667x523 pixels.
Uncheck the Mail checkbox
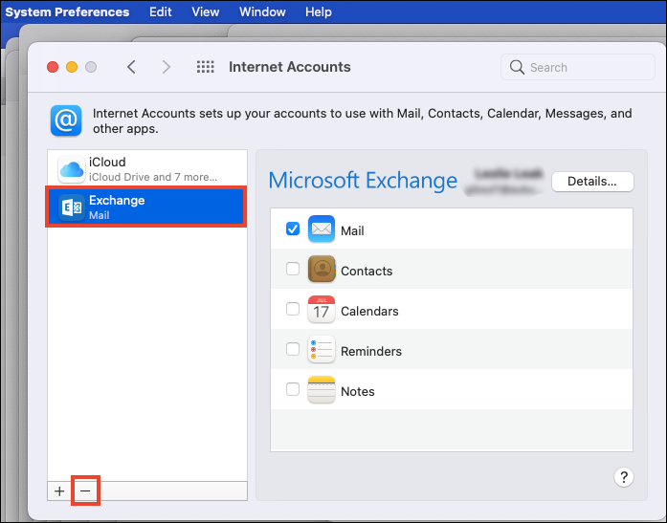point(293,229)
